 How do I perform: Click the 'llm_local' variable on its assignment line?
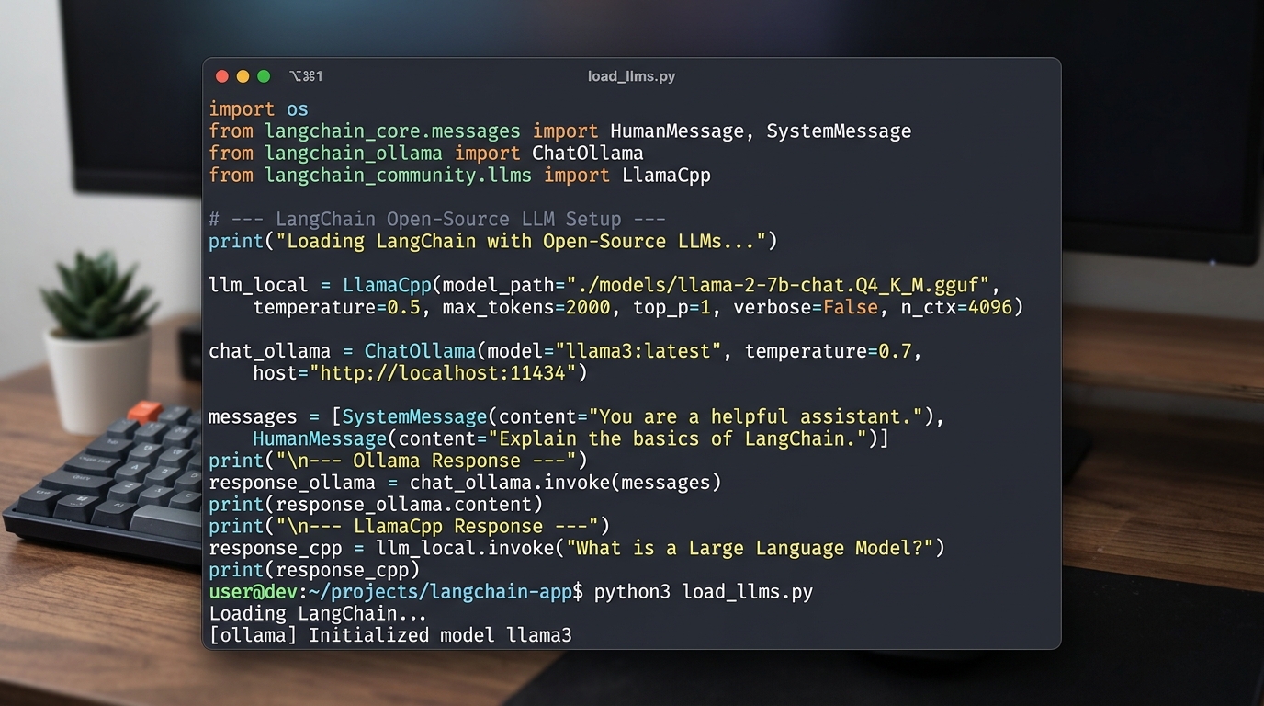[258, 285]
